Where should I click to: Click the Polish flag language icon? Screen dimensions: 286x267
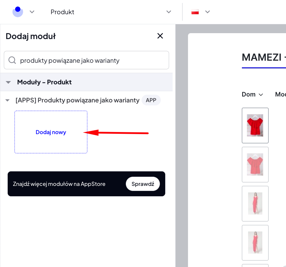point(195,12)
